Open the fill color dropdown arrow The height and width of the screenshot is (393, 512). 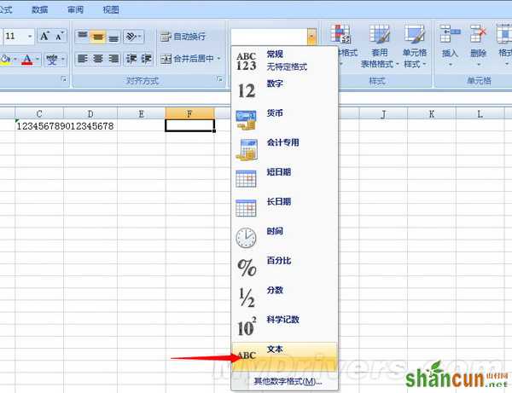click(15, 60)
